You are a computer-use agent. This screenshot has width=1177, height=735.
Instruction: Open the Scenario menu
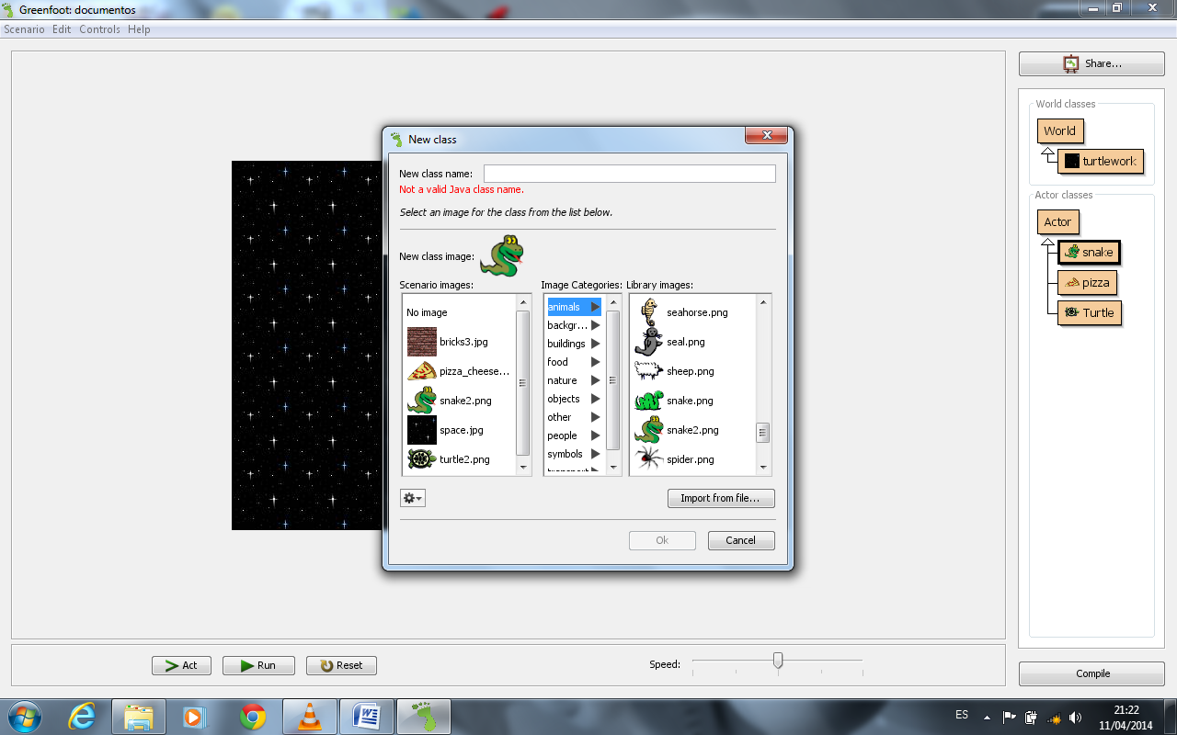pyautogui.click(x=24, y=28)
